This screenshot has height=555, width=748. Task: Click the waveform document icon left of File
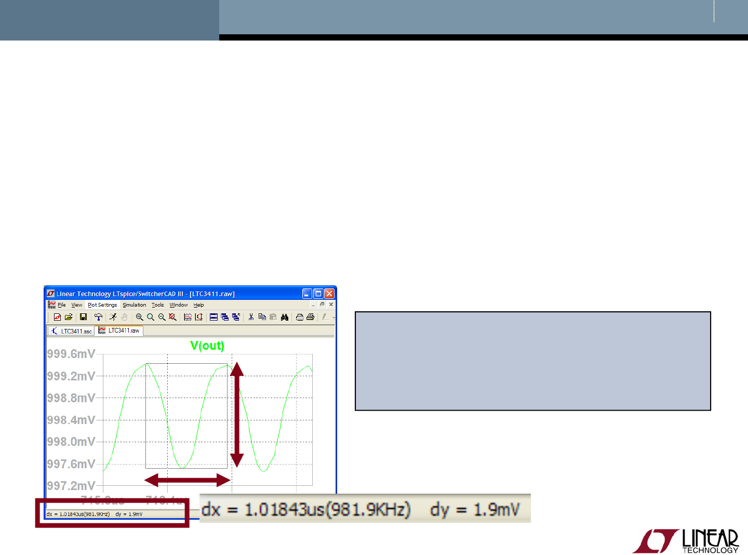tap(51, 305)
